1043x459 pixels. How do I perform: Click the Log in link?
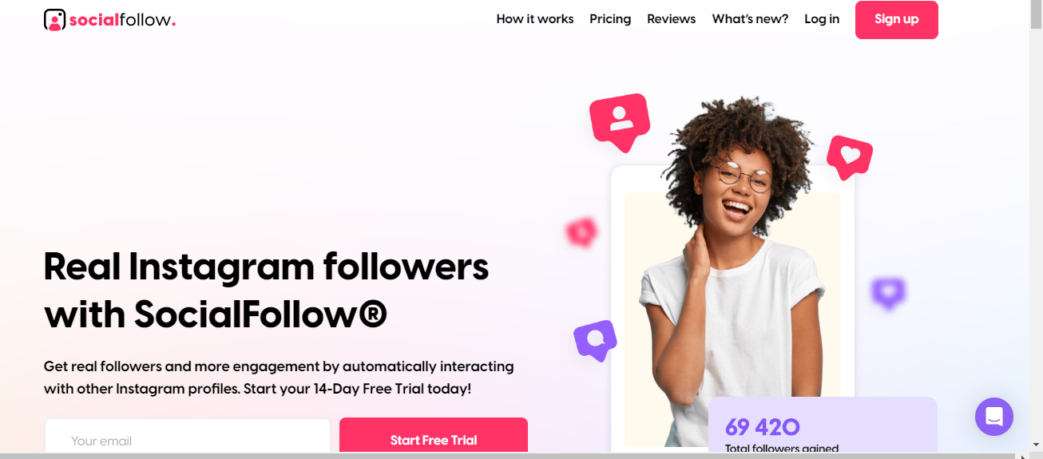click(x=822, y=19)
